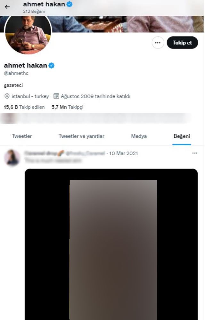Follow the account with Takip et button
Viewport: 205px width, 320px height.
point(182,43)
